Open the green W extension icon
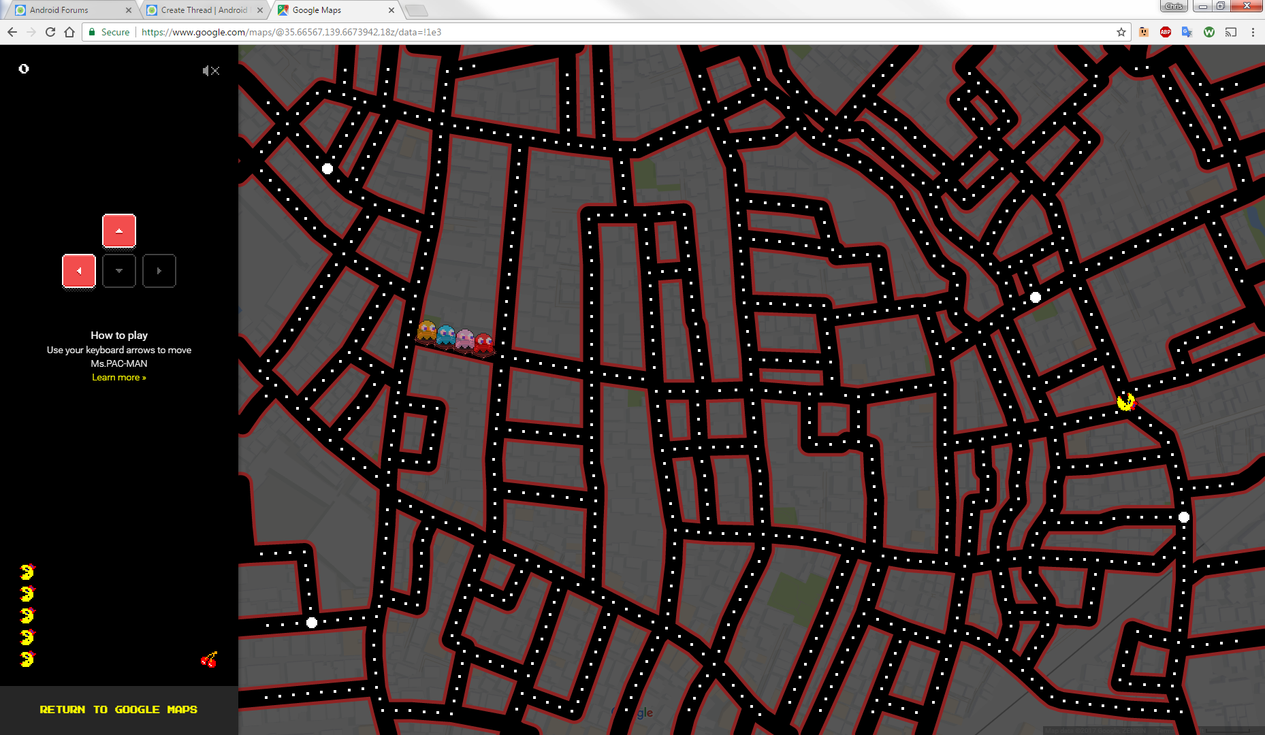This screenshot has height=735, width=1265. pyautogui.click(x=1209, y=32)
